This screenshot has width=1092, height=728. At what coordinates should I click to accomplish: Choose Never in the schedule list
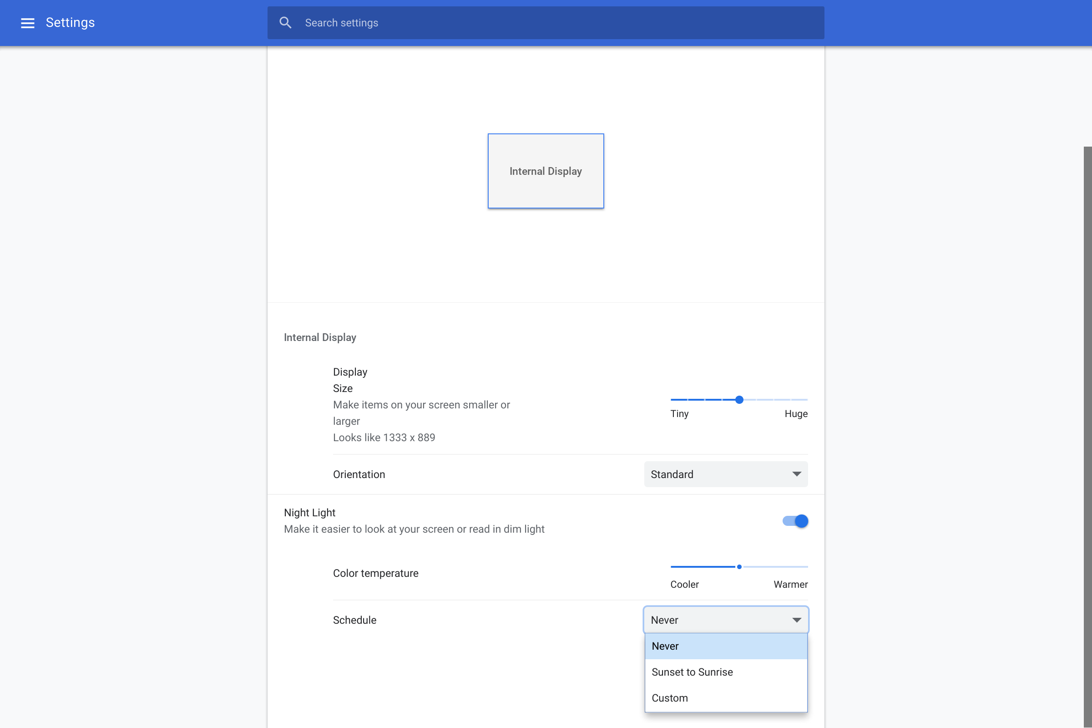point(665,645)
